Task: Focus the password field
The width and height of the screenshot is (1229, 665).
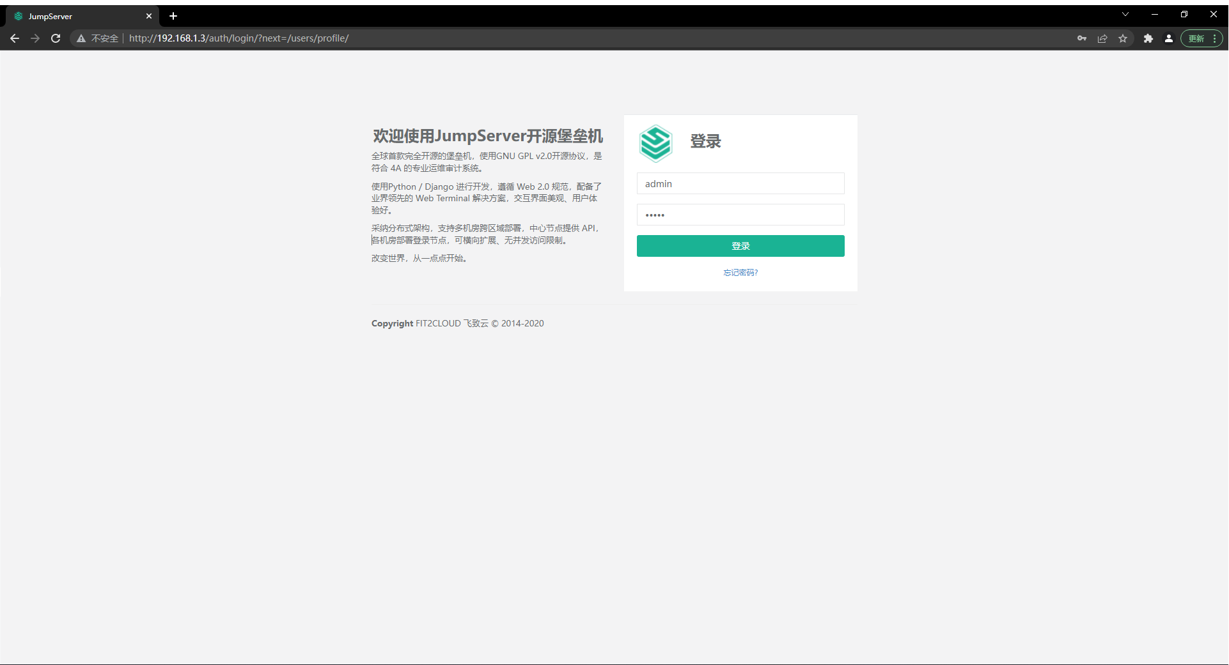Action: coord(740,215)
